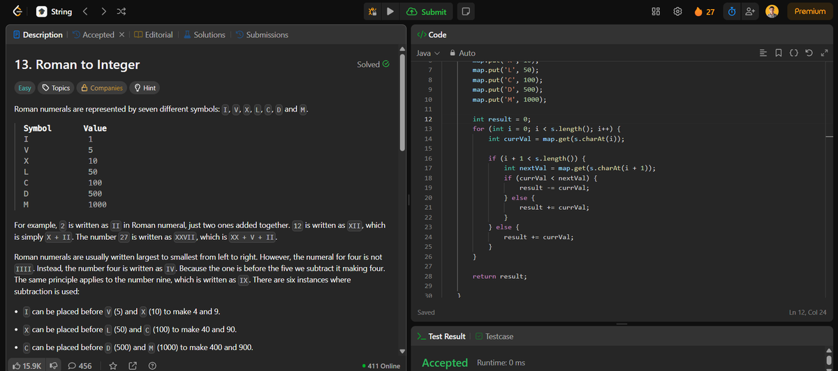Run the code with play button
838x371 pixels.
pyautogui.click(x=391, y=12)
